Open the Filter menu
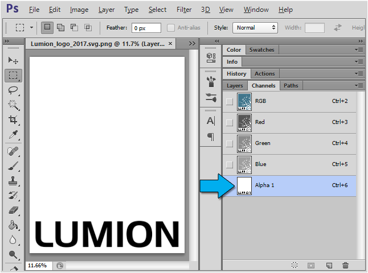 [184, 10]
